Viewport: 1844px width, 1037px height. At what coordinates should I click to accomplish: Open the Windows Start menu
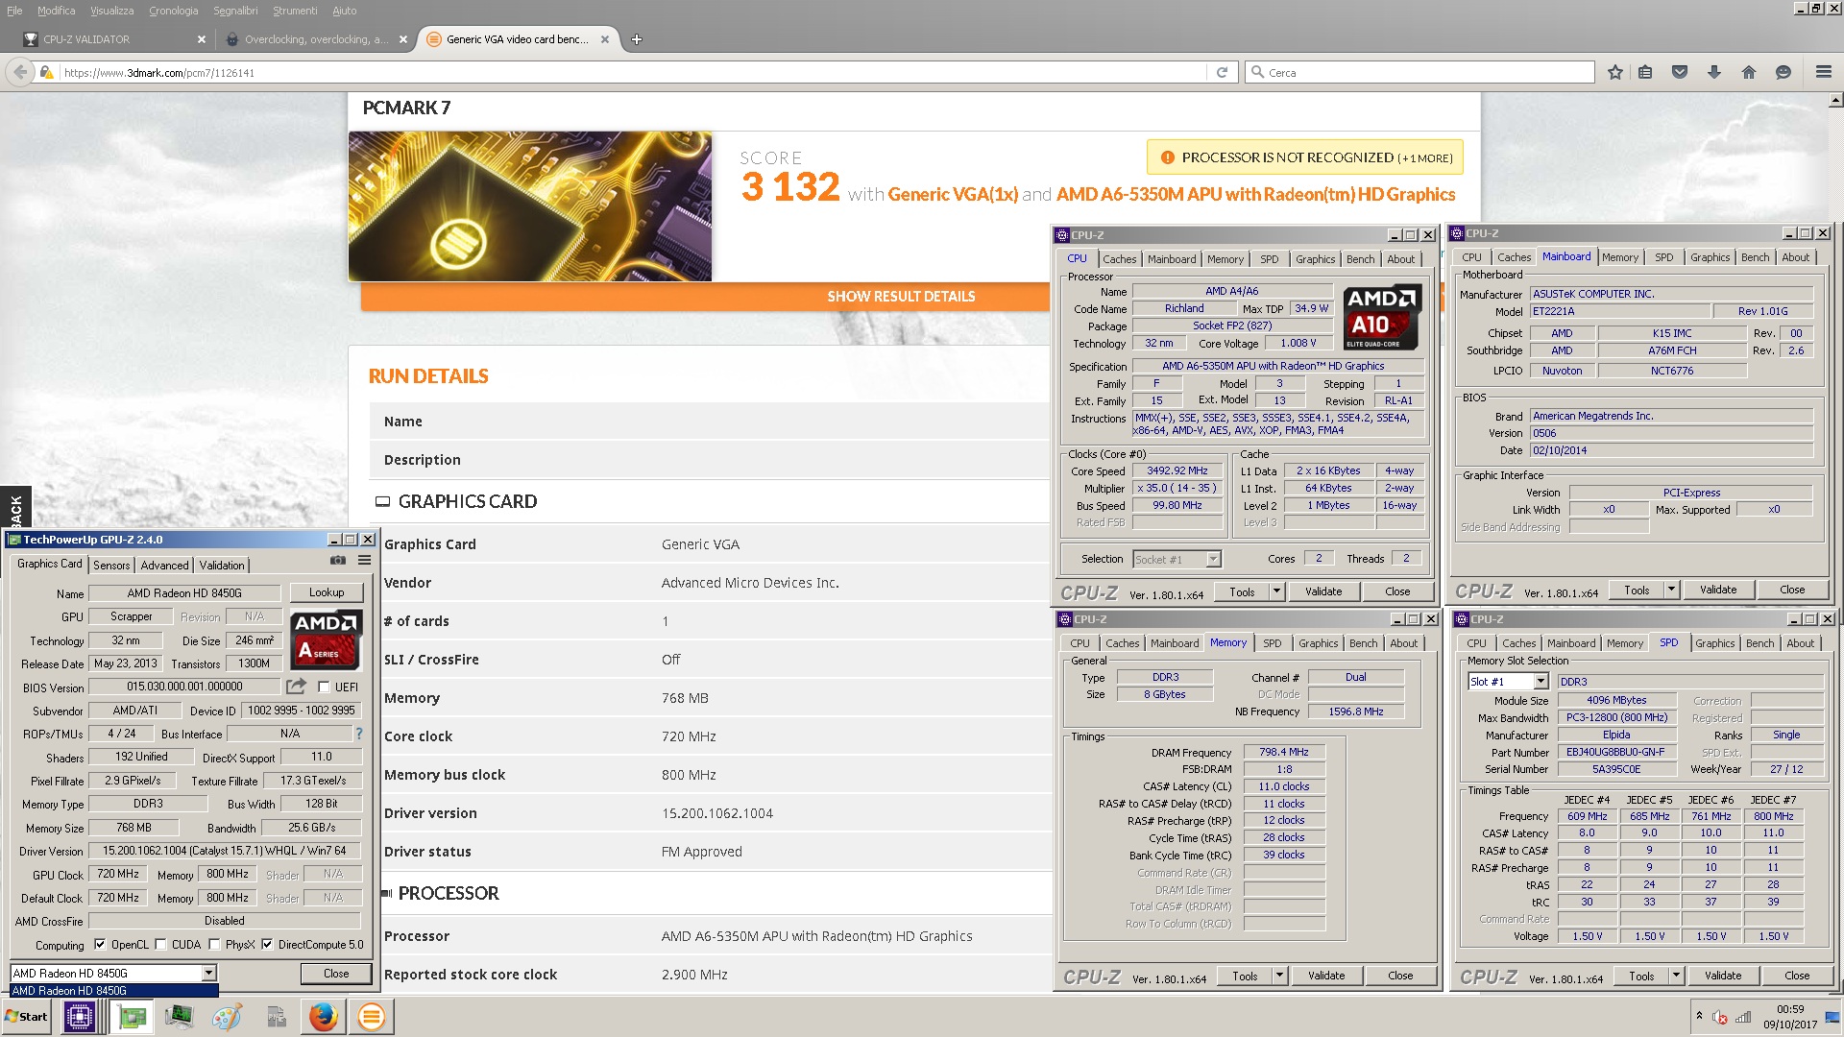click(x=26, y=1016)
